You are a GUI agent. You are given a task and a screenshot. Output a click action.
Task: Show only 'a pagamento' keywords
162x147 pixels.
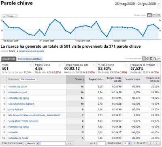pos(24,51)
